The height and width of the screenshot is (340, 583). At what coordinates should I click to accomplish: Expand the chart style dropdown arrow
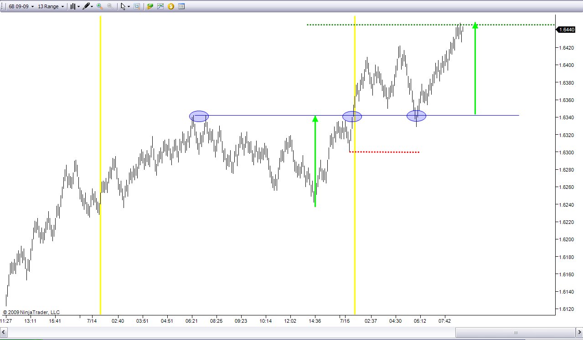pyautogui.click(x=78, y=7)
